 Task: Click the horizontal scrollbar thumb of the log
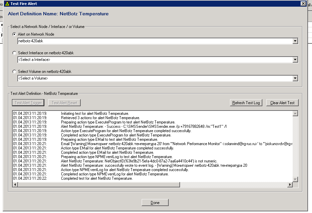click(99, 185)
